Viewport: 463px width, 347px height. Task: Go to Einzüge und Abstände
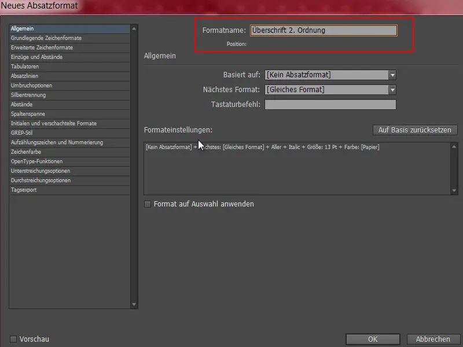69,57
